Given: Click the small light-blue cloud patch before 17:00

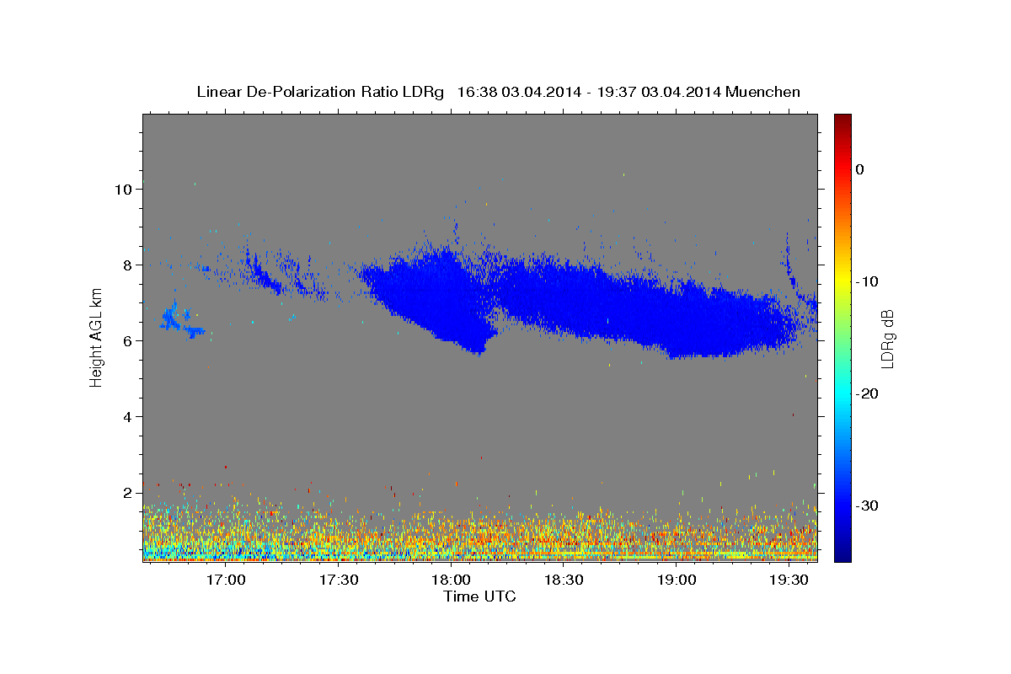Looking at the screenshot, I should (181, 323).
